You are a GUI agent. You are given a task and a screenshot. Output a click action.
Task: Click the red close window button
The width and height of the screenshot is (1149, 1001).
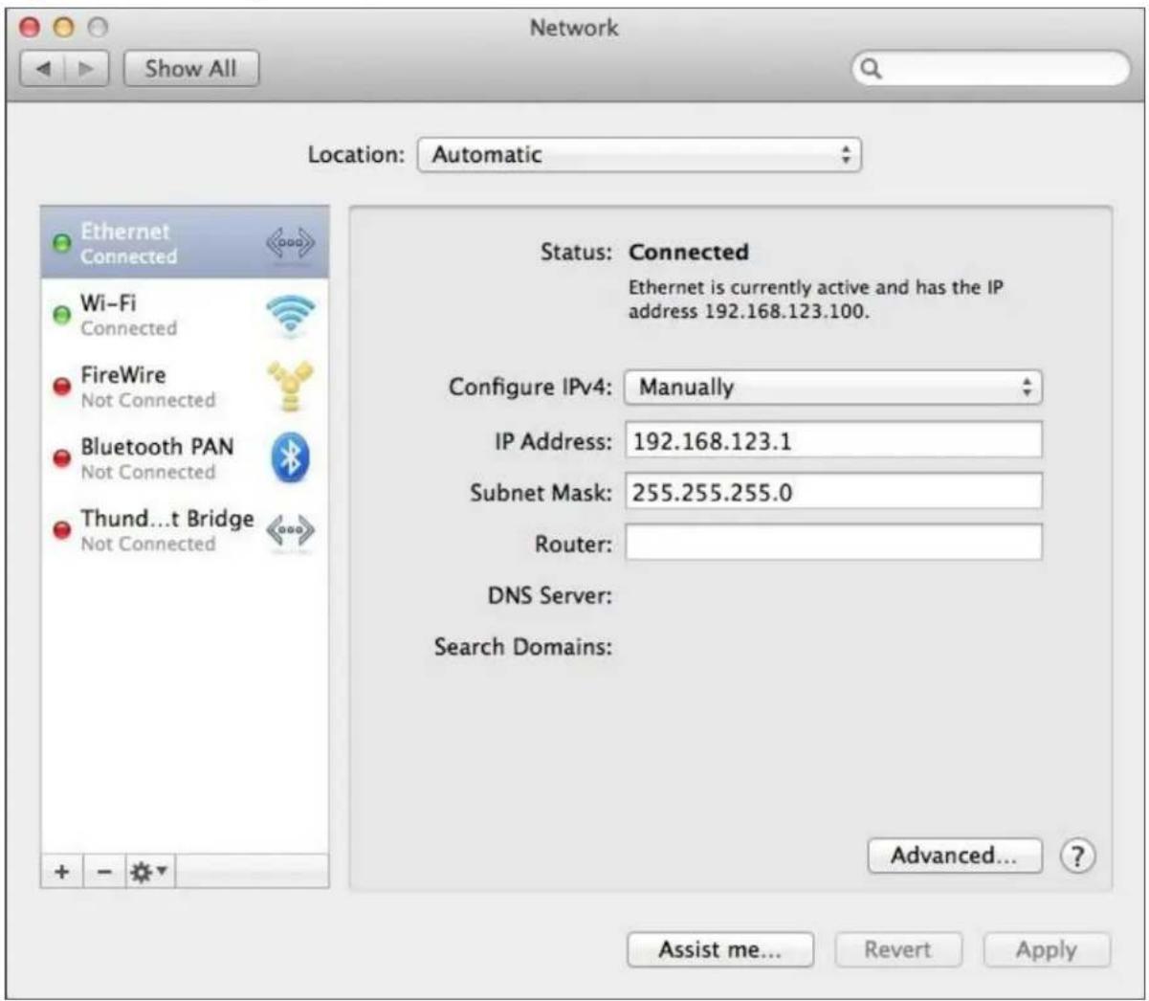31,28
